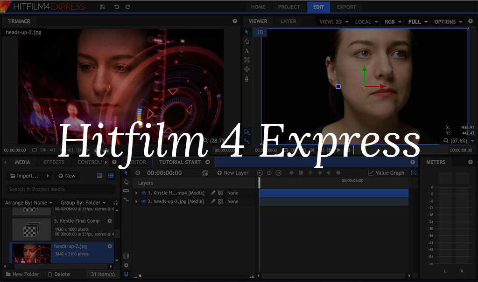
Task: Select the Rectangle mask tool in Viewer
Action: point(246,60)
